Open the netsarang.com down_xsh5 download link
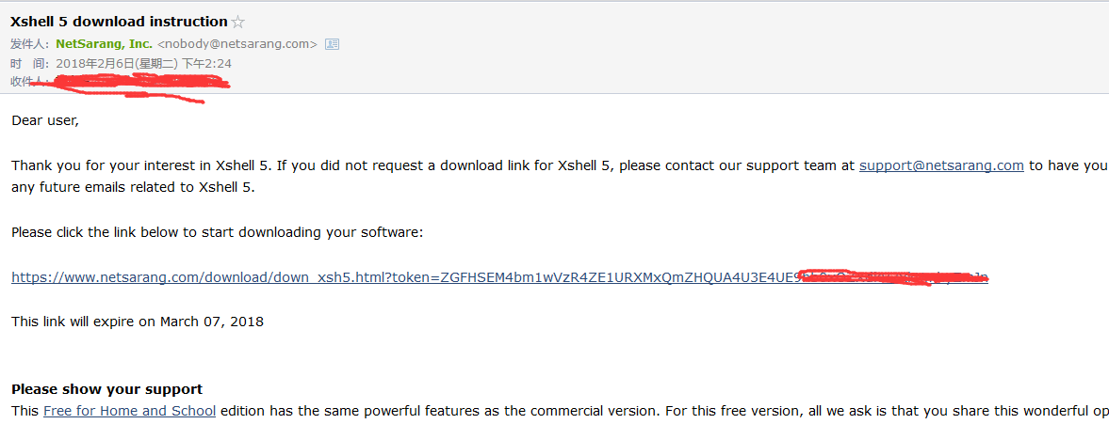 pyautogui.click(x=499, y=278)
